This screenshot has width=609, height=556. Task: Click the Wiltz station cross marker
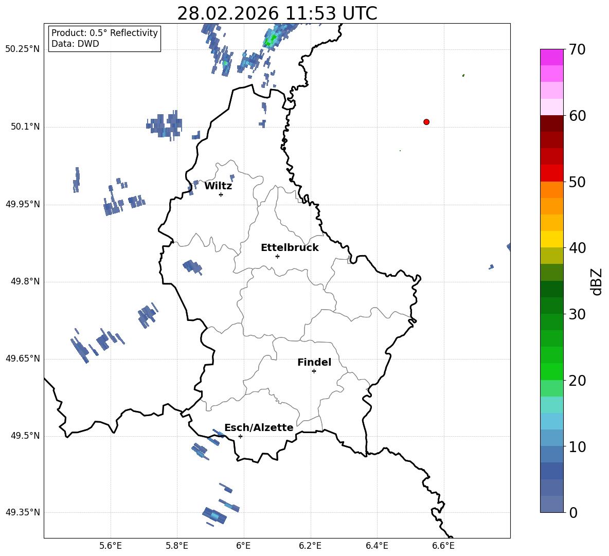point(221,194)
